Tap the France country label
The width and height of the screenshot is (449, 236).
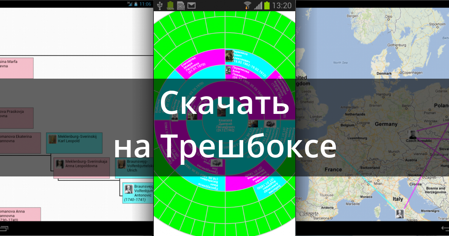pyautogui.click(x=333, y=169)
